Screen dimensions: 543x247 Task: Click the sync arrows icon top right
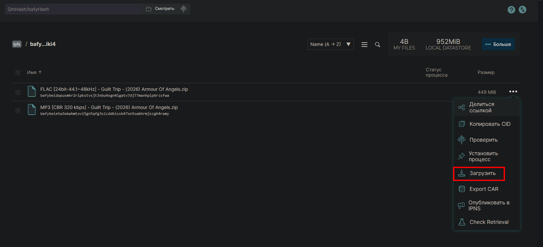point(522,10)
